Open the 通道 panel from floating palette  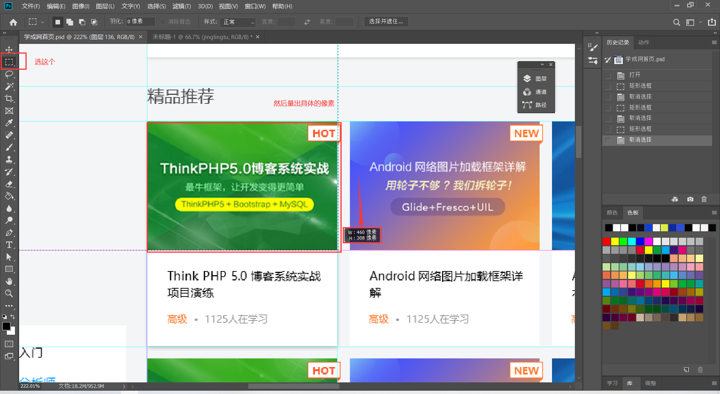click(x=535, y=92)
